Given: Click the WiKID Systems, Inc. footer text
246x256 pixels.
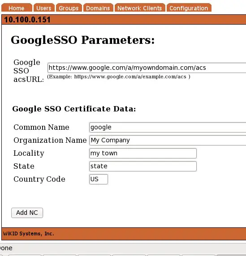Looking at the screenshot, I should click(28, 234).
